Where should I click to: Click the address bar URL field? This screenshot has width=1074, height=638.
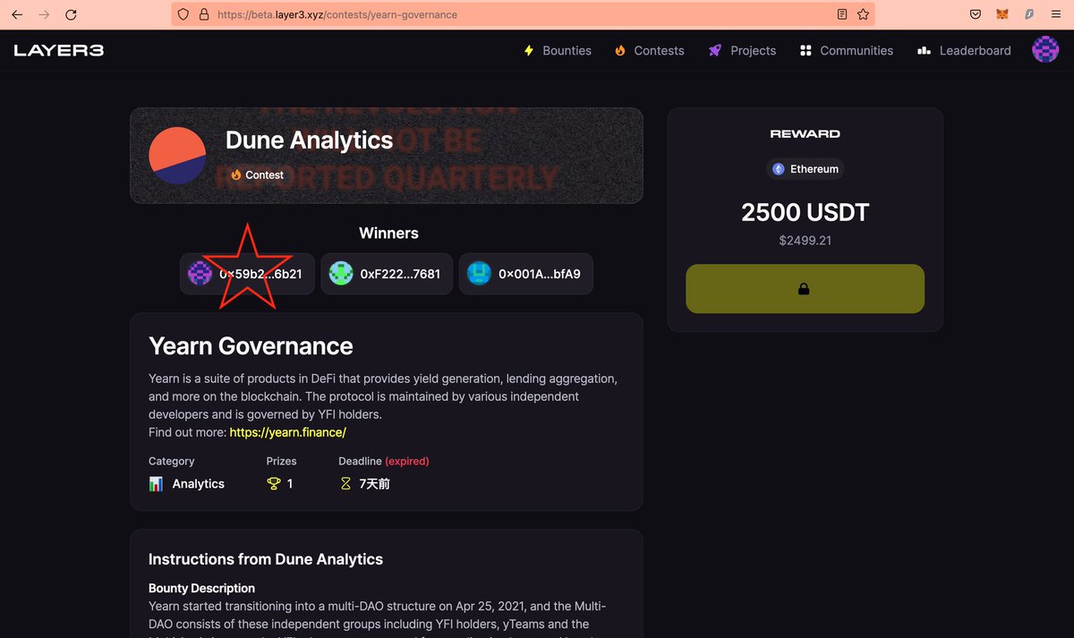coord(523,14)
